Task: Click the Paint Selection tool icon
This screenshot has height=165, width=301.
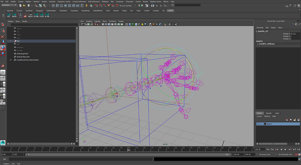Action: pos(3,36)
